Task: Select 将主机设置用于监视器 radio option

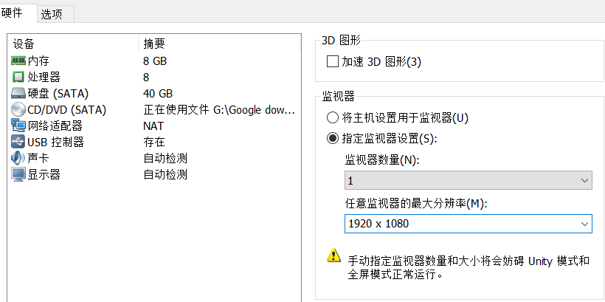Action: tap(332, 117)
